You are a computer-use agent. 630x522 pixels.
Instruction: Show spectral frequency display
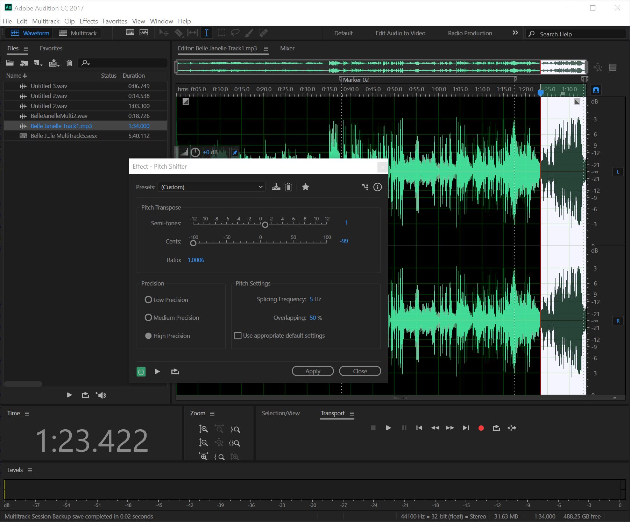pyautogui.click(x=130, y=33)
